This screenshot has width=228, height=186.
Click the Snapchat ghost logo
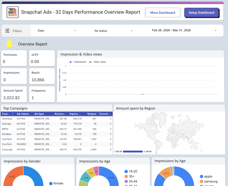pos(9,44)
